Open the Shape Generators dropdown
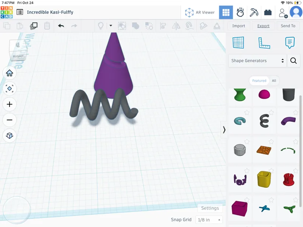Viewport: 303px width, 227px height. 258,61
